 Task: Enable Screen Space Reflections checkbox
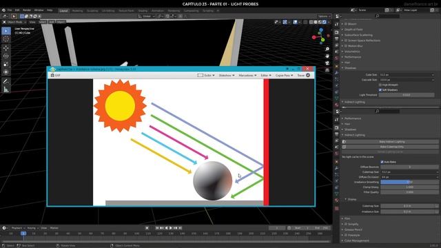(346, 41)
